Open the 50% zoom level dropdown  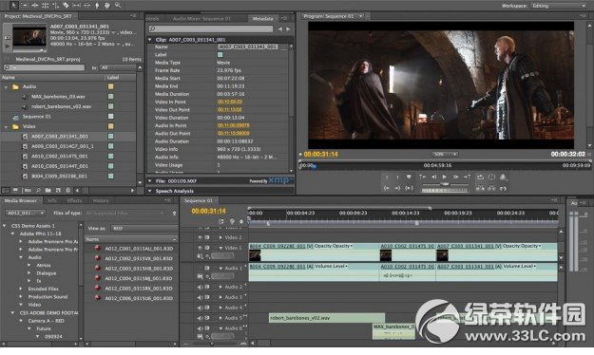(x=445, y=154)
